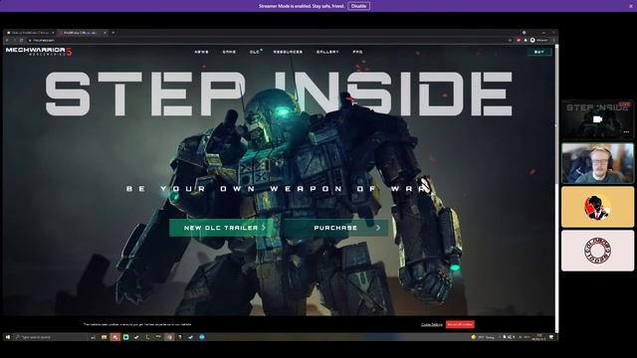Click the bookmark star icon
The image size is (637, 358).
pos(510,40)
